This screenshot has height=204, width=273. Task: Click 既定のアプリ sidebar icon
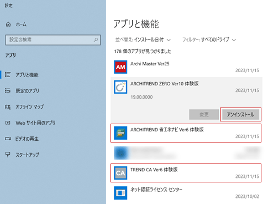[8, 90]
